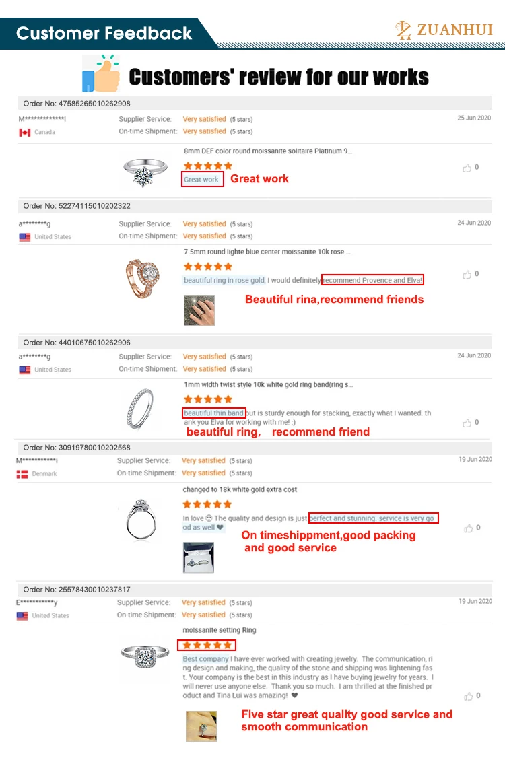Like the Best company review
Screen dimensions: 505x762
click(468, 696)
